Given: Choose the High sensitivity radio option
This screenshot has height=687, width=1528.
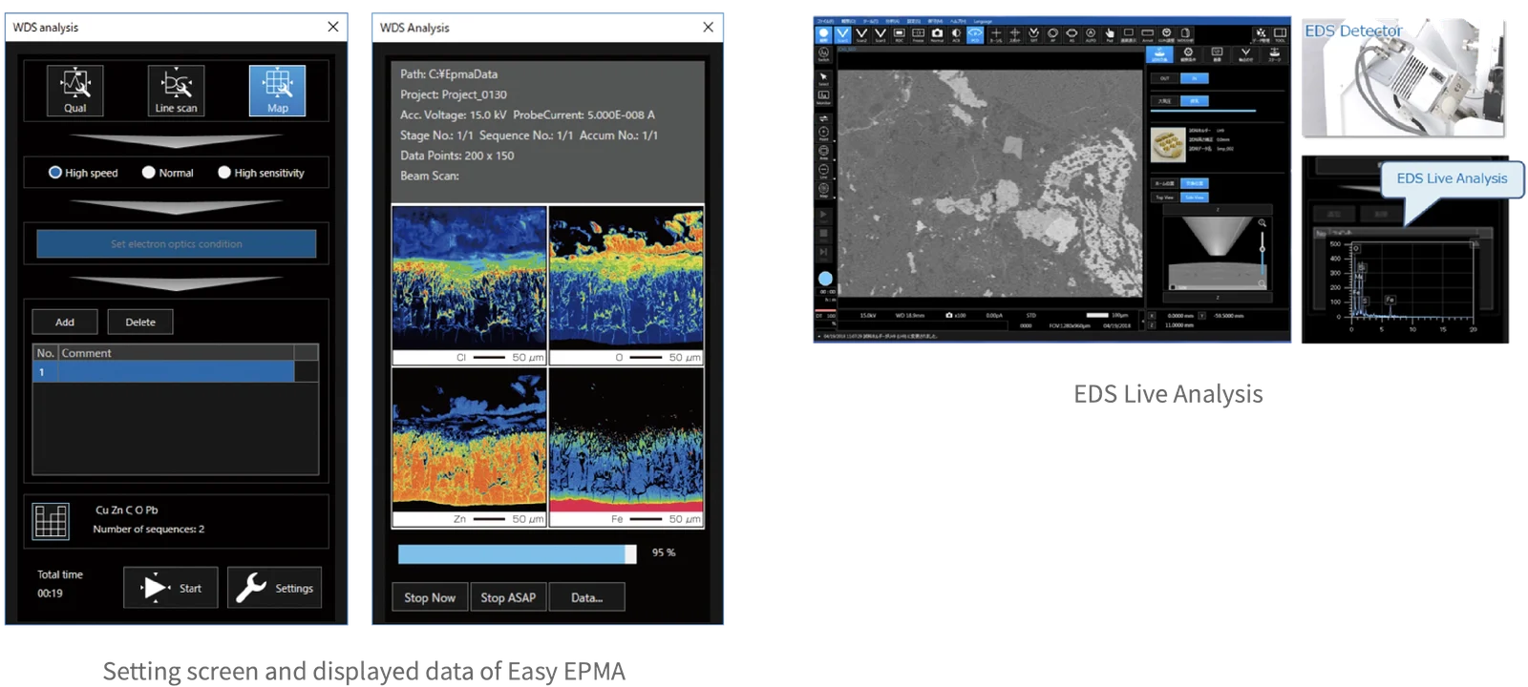Looking at the screenshot, I should tap(262, 173).
